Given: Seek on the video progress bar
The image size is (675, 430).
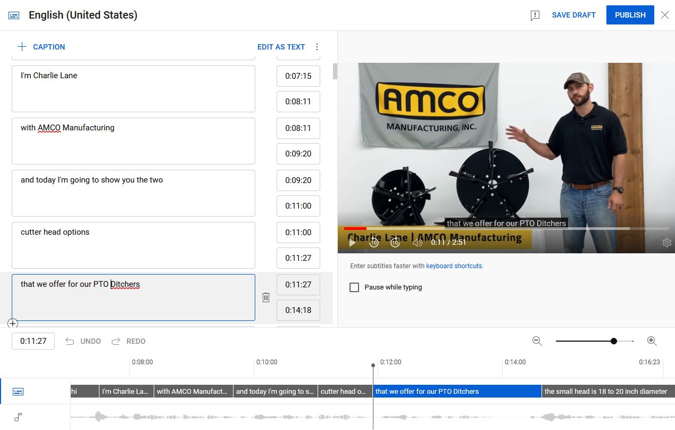Looking at the screenshot, I should [x=506, y=229].
